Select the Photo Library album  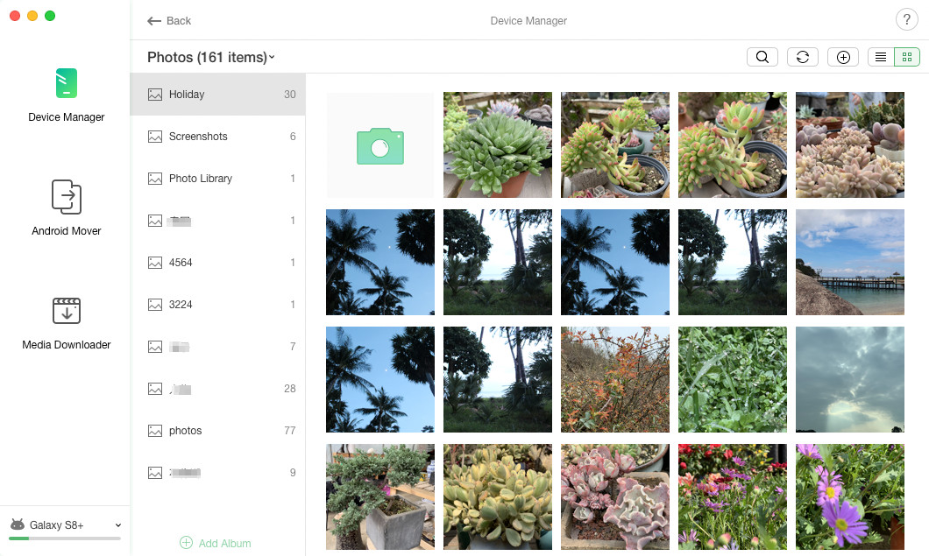click(217, 179)
